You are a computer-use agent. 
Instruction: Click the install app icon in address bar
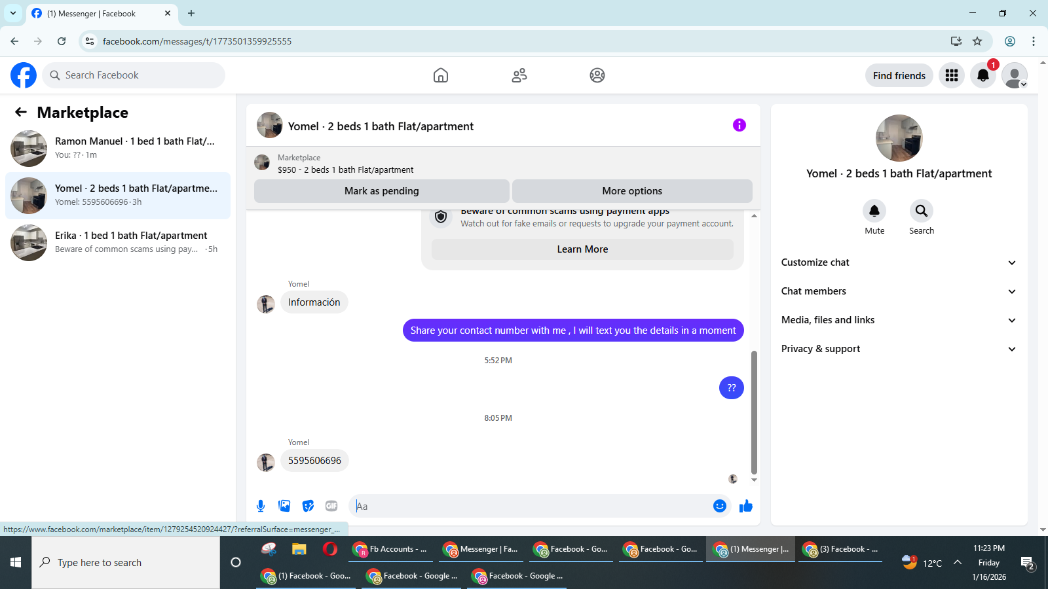click(x=956, y=41)
